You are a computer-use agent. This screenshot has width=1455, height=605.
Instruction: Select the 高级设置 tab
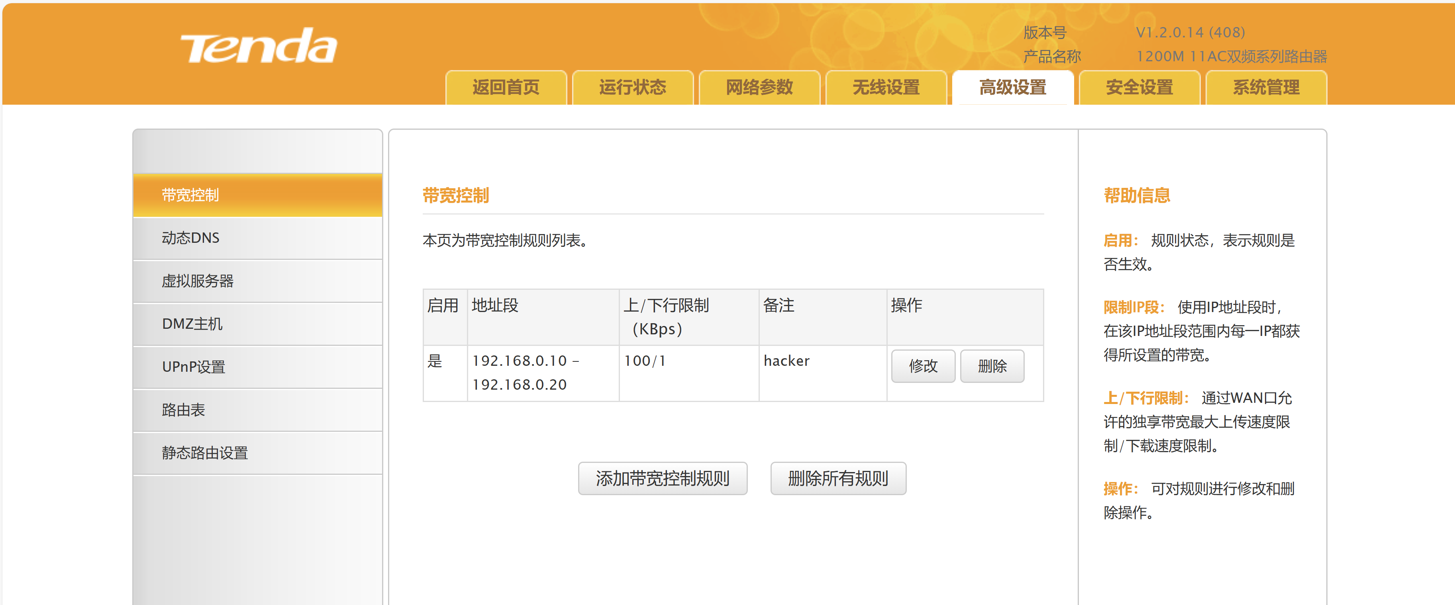point(1012,88)
